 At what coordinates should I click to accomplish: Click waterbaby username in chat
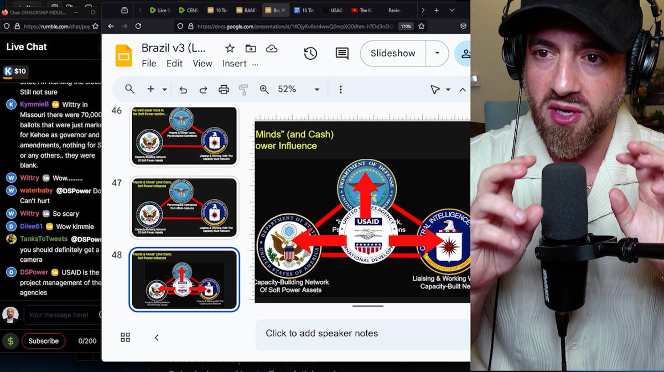37,190
